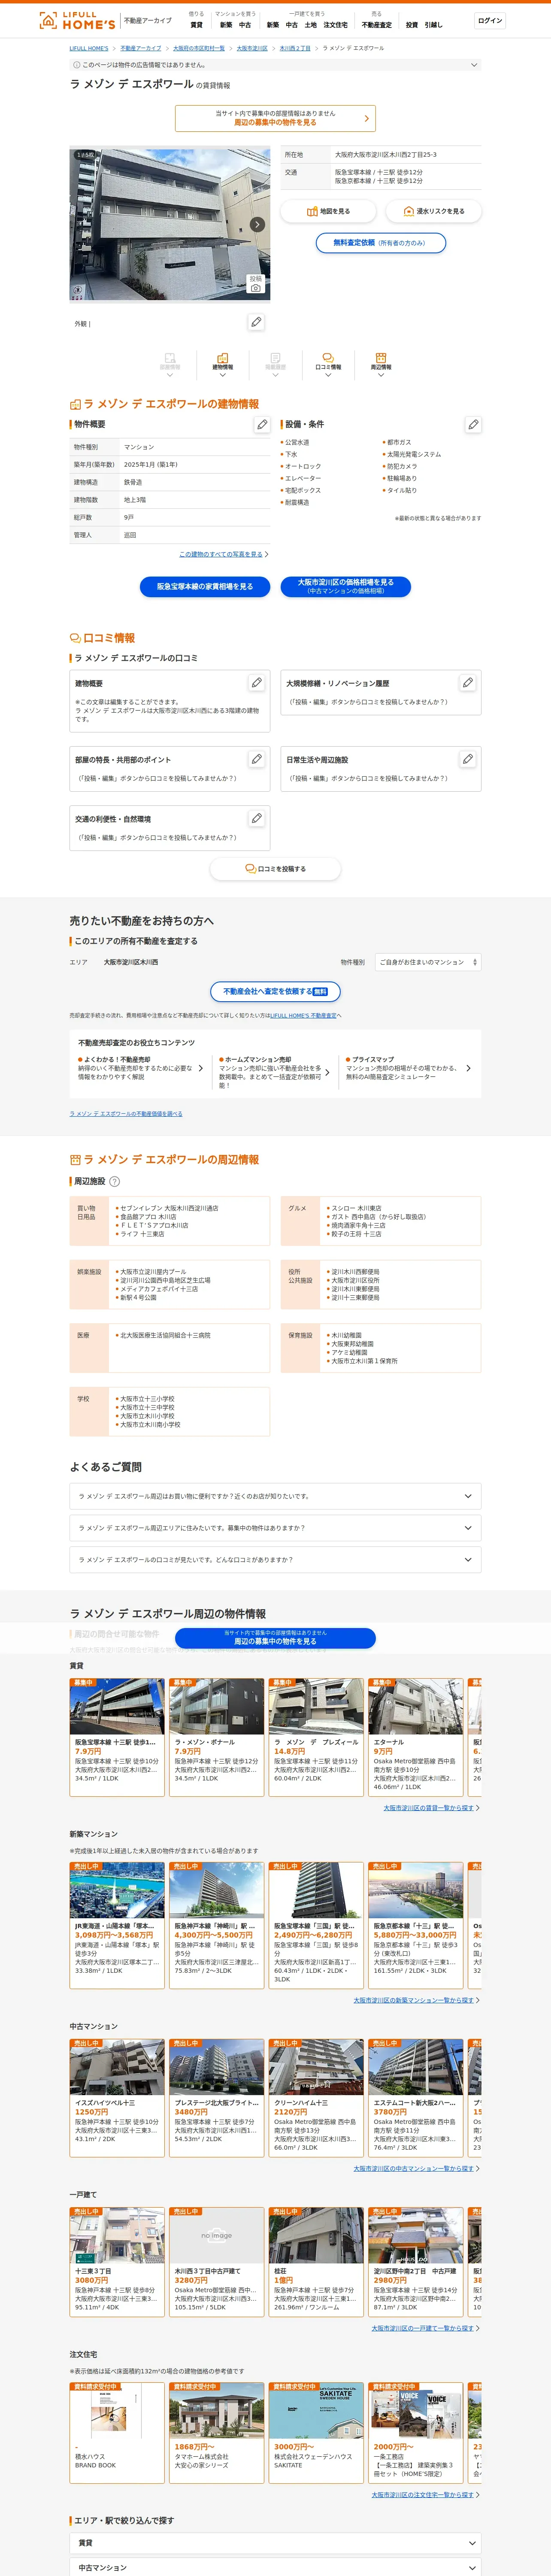551x2576 pixels.
Task: Edit 物件概要 section with pencil icon
Action: click(262, 424)
